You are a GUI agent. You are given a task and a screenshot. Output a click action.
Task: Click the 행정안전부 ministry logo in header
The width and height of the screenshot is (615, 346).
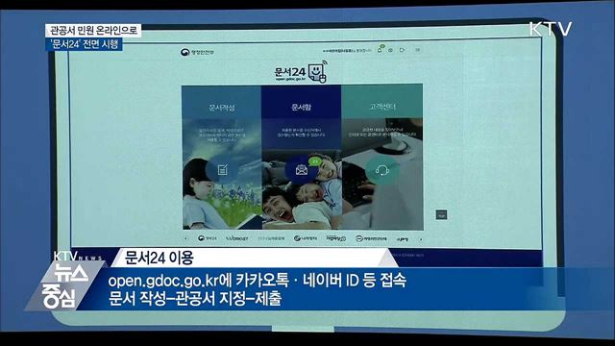tap(197, 52)
